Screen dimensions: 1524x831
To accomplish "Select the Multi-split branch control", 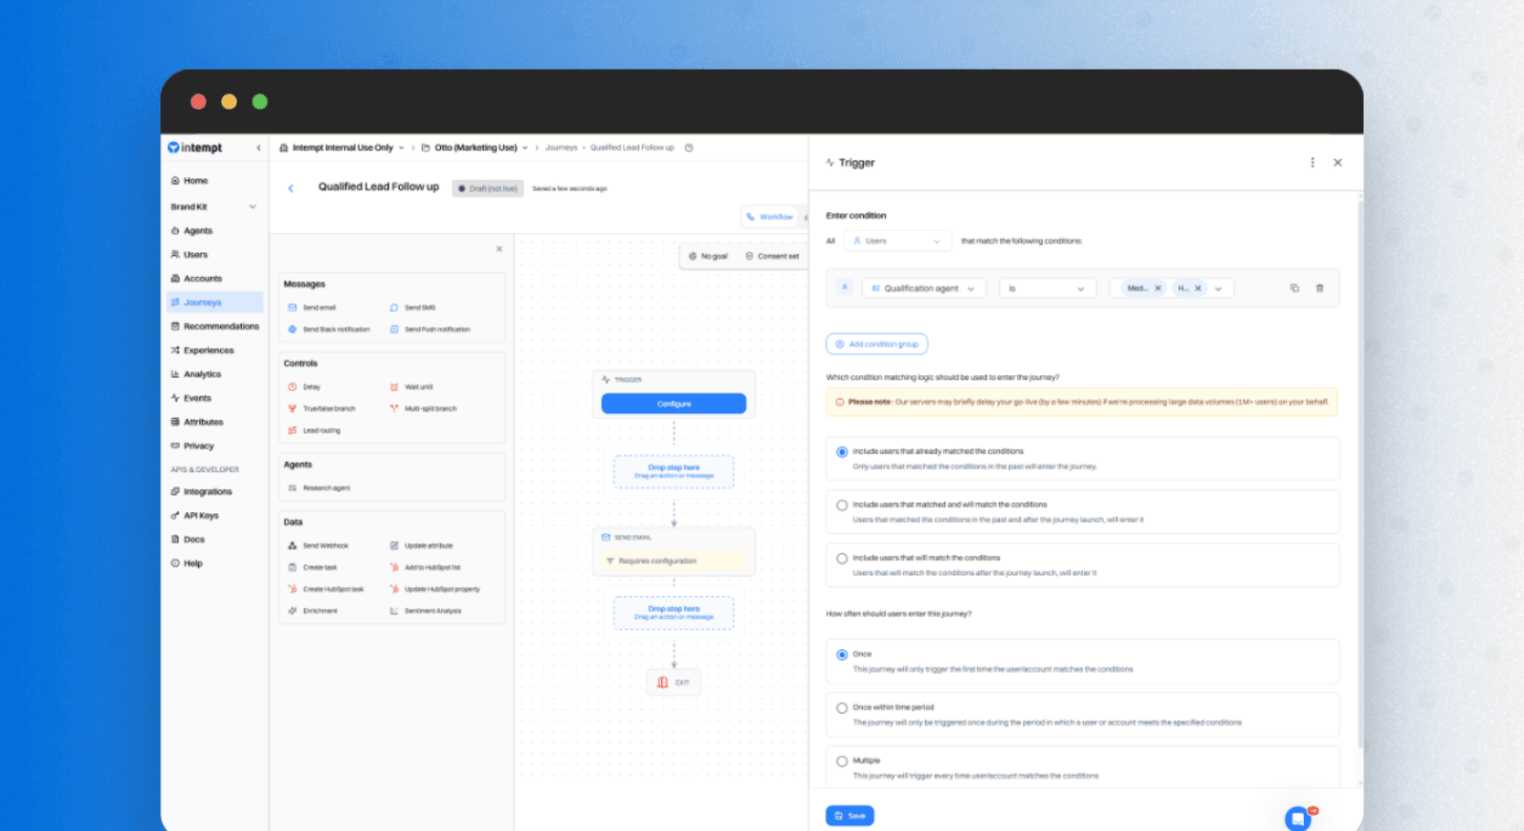I will coord(424,408).
